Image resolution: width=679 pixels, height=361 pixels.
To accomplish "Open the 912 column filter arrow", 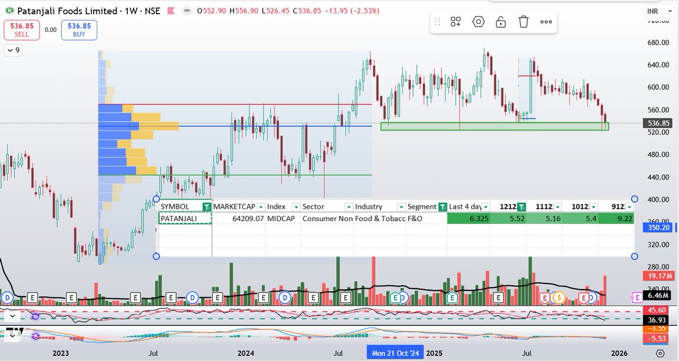I will [629, 207].
